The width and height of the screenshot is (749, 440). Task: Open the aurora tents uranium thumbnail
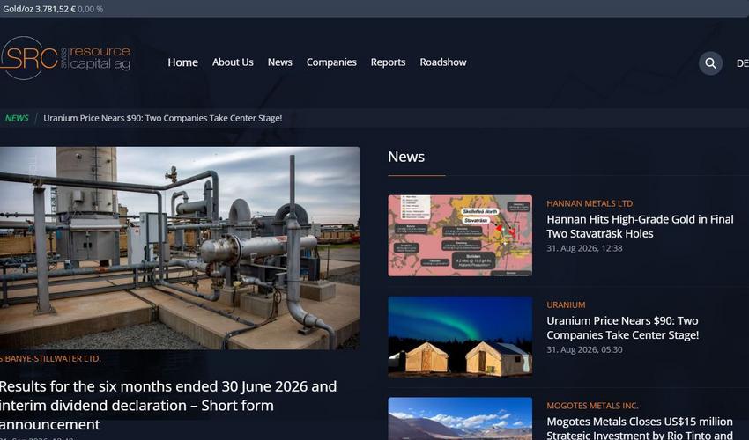tap(460, 336)
